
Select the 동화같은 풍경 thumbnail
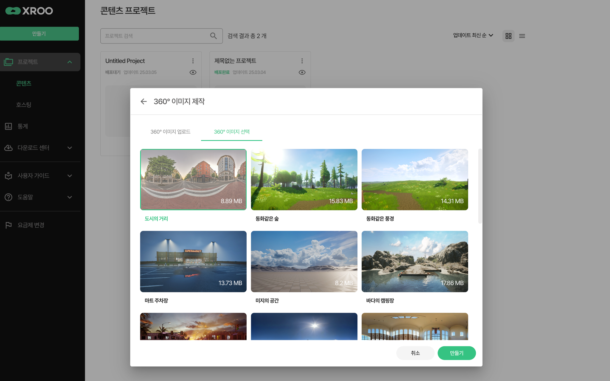pyautogui.click(x=415, y=180)
